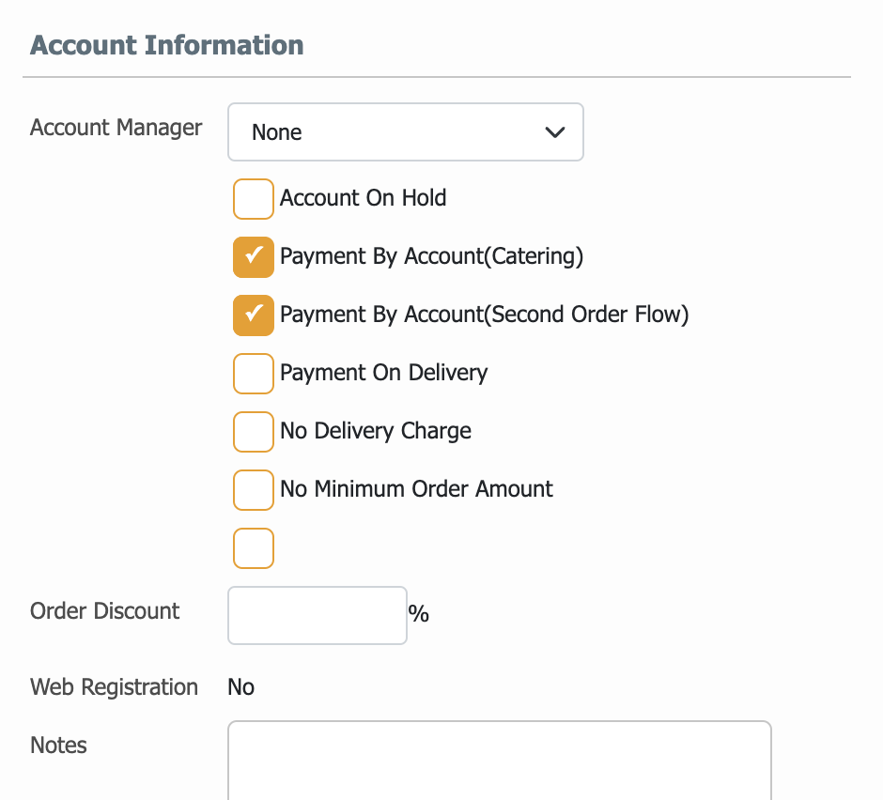Click the chevron arrow beside None
The width and height of the screenshot is (883, 800).
pyautogui.click(x=554, y=132)
